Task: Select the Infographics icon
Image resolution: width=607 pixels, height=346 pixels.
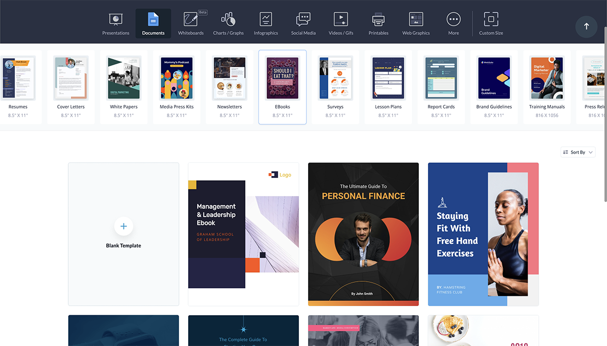Action: [266, 23]
